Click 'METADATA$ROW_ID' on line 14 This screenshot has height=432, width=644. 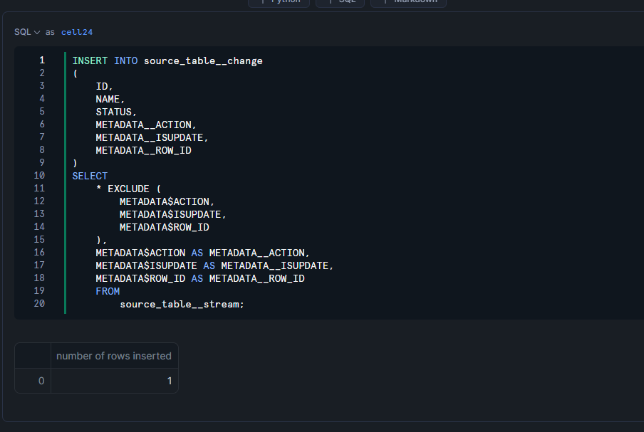point(165,227)
